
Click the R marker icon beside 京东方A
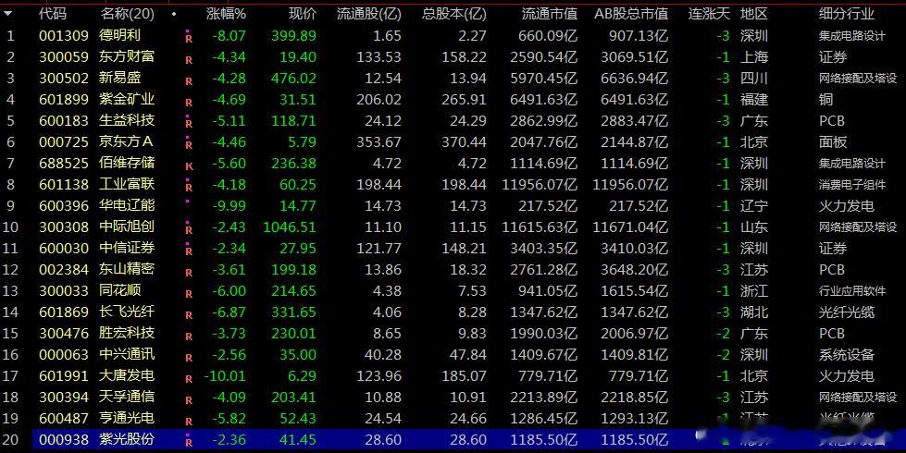click(189, 145)
